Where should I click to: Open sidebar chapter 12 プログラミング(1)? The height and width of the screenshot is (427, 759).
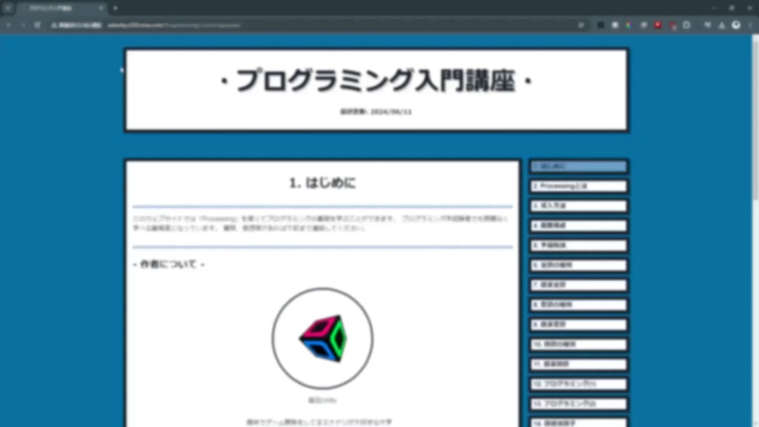click(x=578, y=384)
